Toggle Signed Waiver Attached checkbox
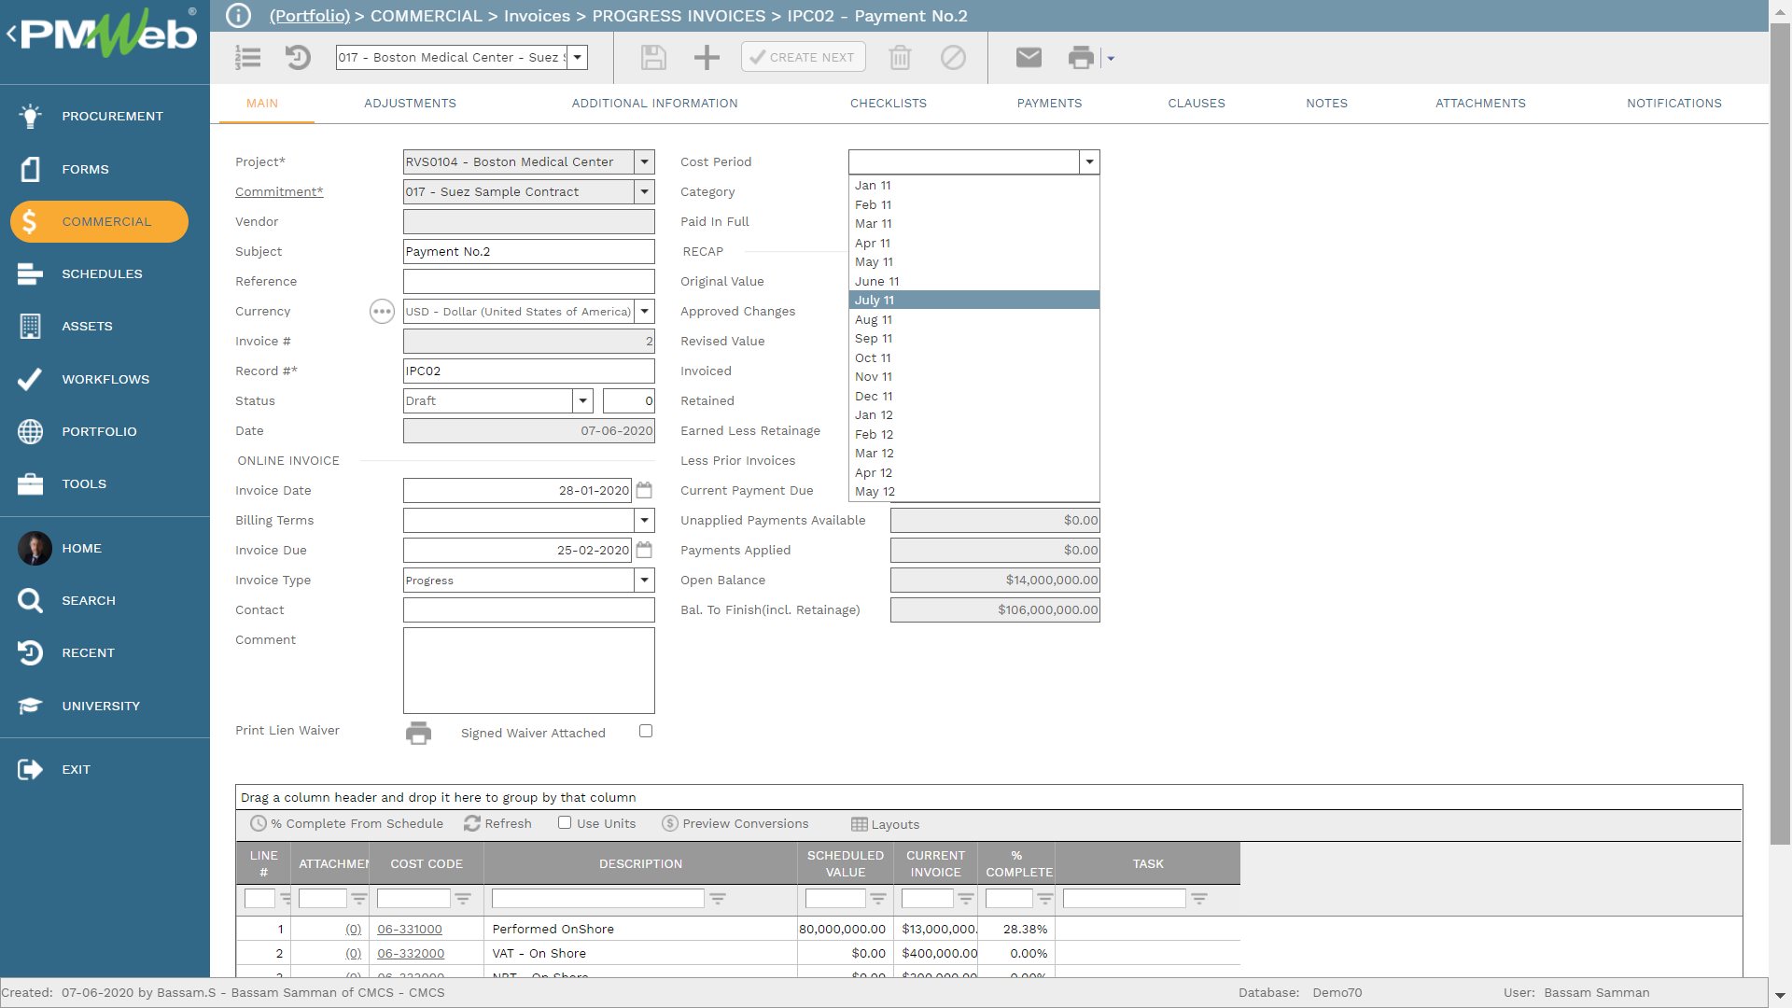 click(646, 731)
